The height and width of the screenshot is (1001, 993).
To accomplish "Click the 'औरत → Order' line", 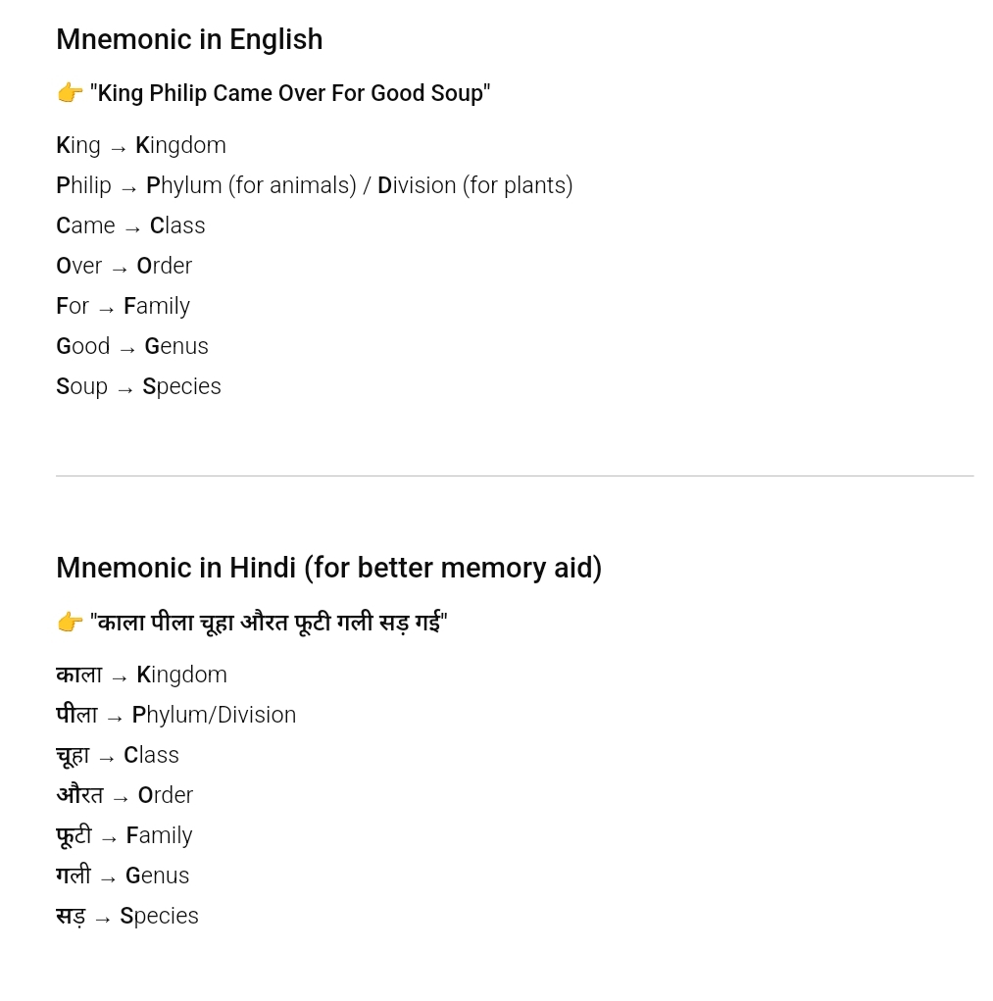I will tap(124, 795).
